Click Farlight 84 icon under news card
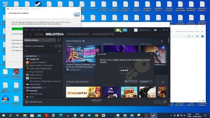The image size is (210, 118). point(68,70)
